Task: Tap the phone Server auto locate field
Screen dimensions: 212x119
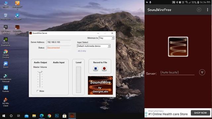Action: tap(177, 72)
